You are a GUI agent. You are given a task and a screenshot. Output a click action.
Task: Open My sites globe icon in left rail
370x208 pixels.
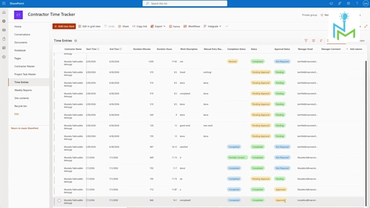click(4, 21)
